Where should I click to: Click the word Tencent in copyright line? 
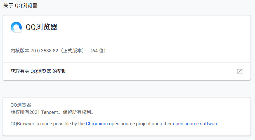(49, 112)
